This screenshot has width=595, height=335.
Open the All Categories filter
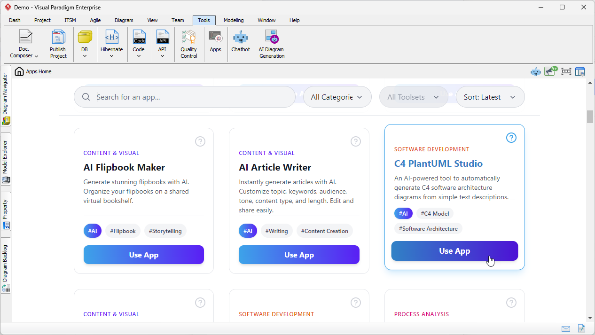click(337, 97)
